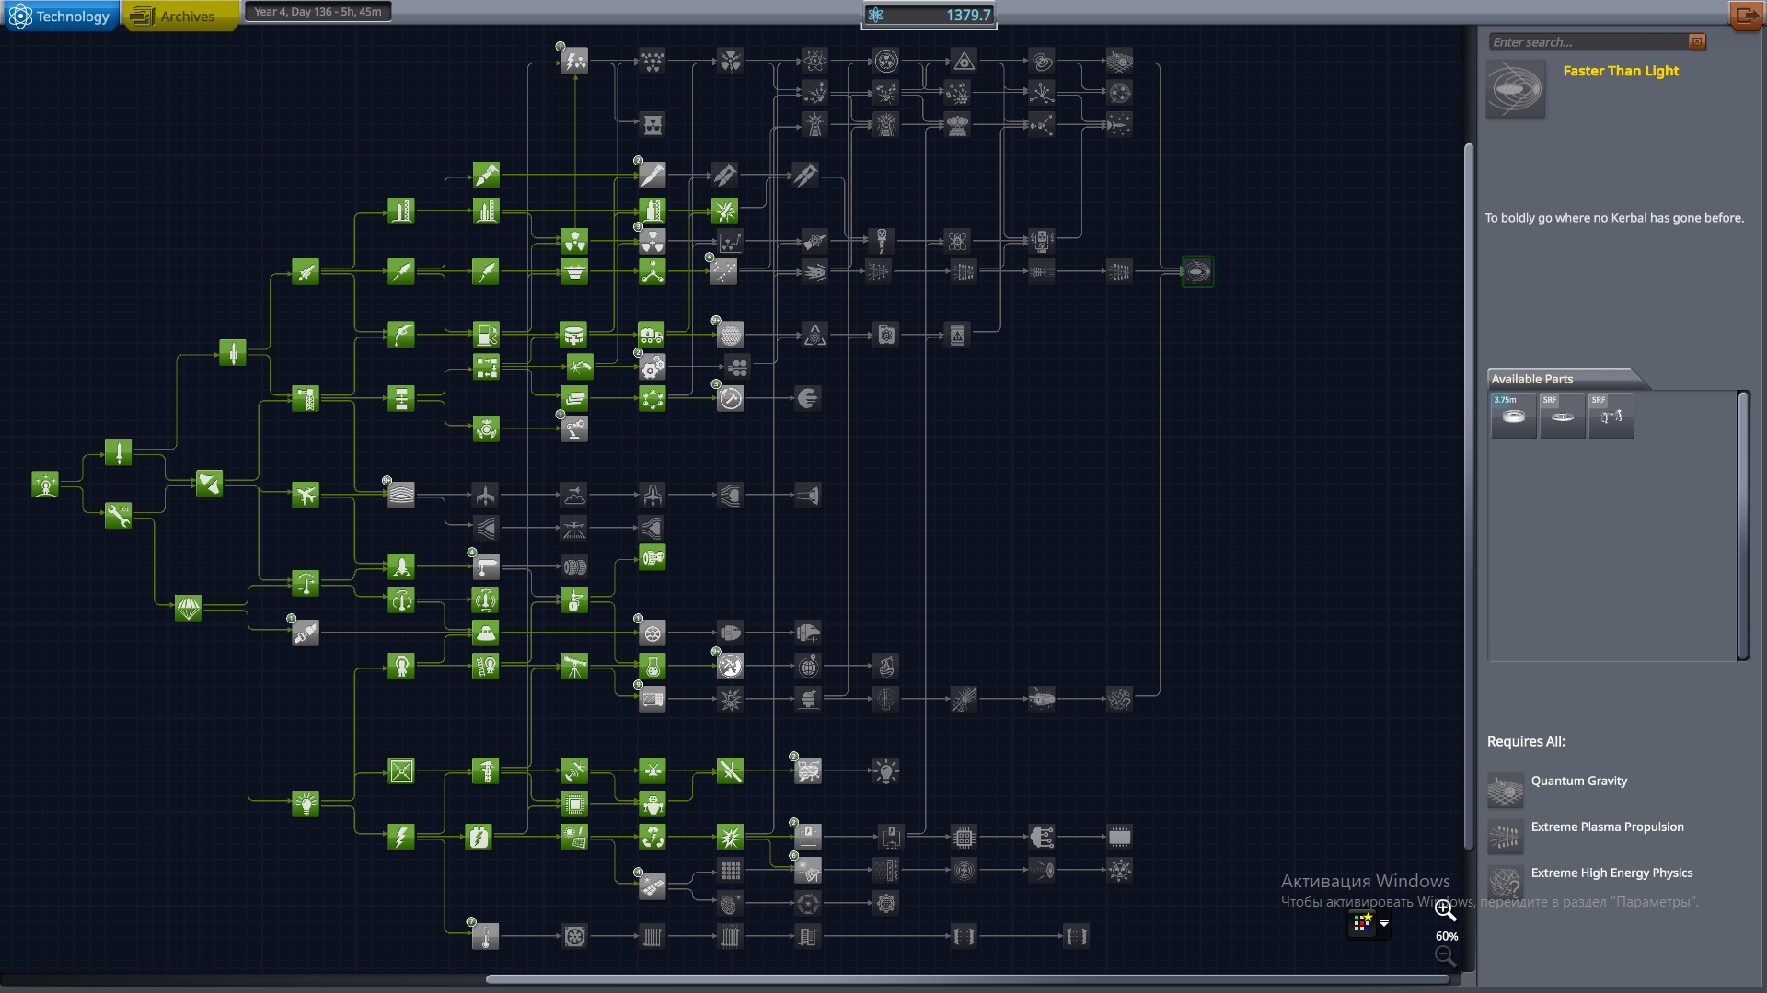The width and height of the screenshot is (1767, 993).
Task: Click the tech tree vertical scrollbar
Action: pyautogui.click(x=1469, y=496)
